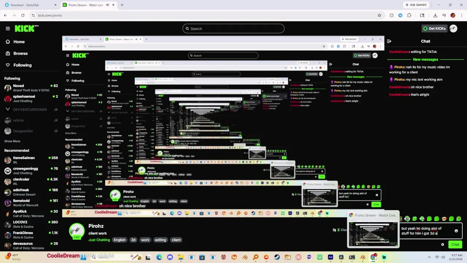Click the client stream tag
The height and width of the screenshot is (263, 467).
point(176,240)
